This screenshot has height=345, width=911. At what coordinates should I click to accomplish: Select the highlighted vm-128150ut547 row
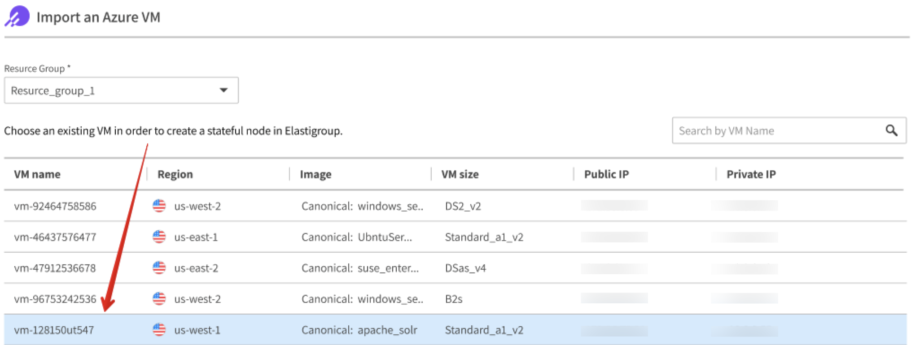tap(54, 330)
